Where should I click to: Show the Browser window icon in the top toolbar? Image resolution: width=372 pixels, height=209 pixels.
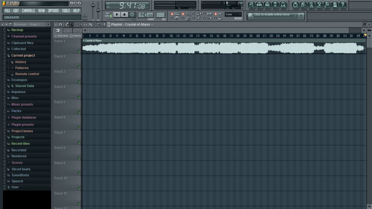coord(275,5)
